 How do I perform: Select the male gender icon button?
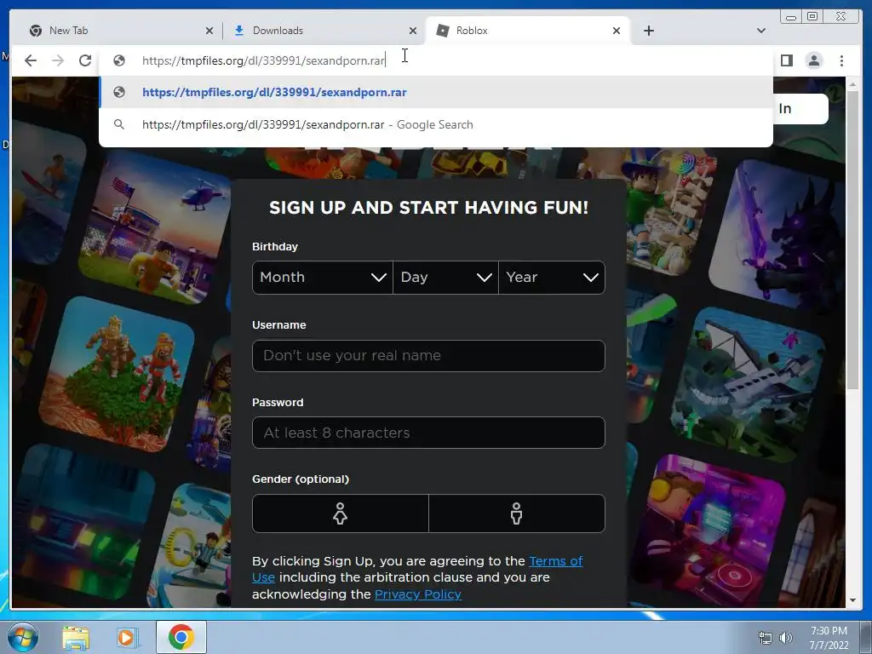[517, 513]
